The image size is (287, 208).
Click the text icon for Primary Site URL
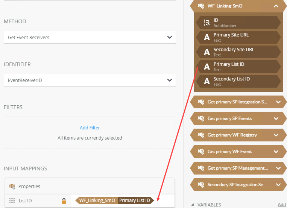pos(207,37)
